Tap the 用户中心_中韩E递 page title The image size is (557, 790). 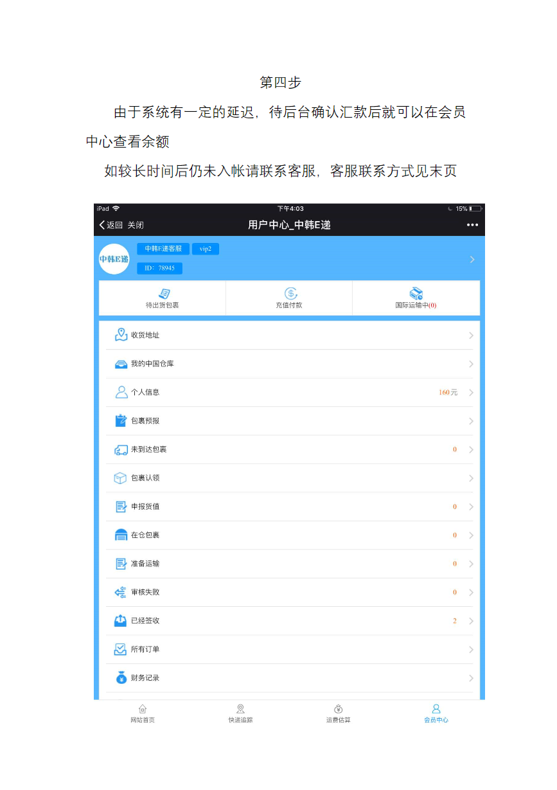289,225
